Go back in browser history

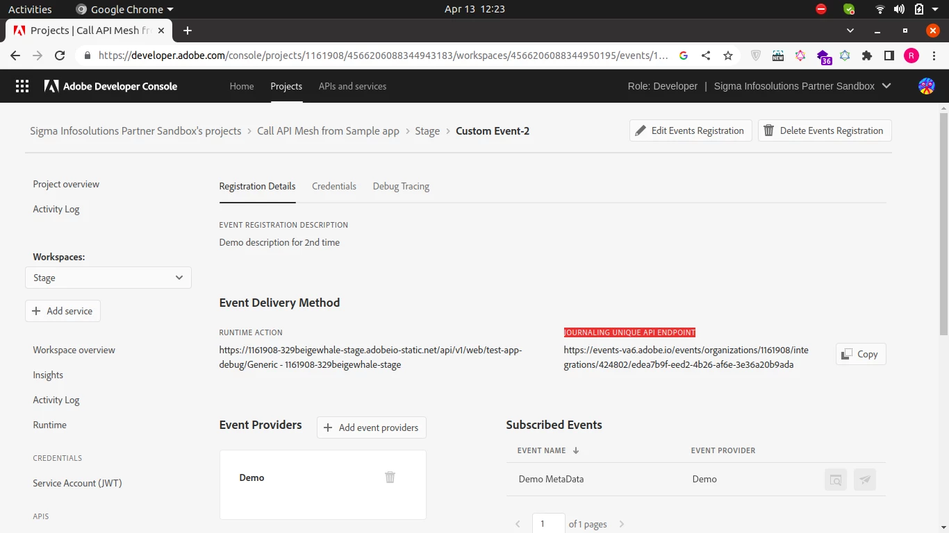pos(15,56)
